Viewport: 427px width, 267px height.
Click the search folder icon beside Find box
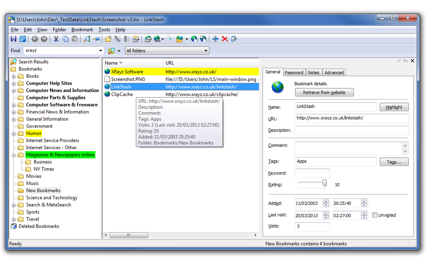tap(111, 51)
